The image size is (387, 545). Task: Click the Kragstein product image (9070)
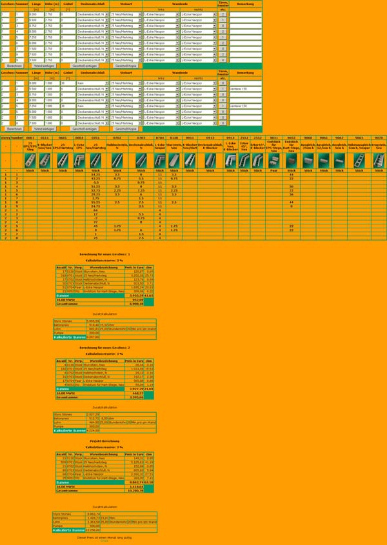click(x=379, y=161)
